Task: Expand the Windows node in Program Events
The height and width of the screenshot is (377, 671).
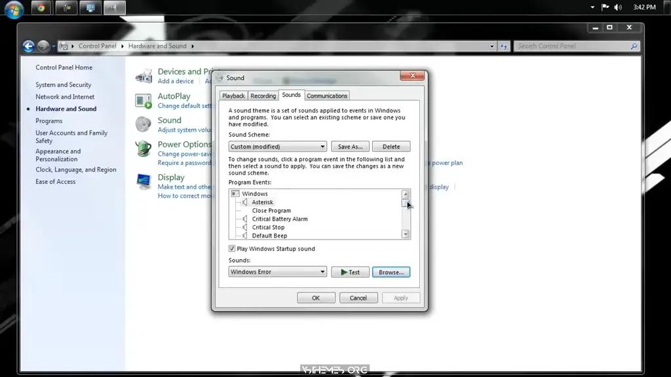Action: tap(234, 193)
